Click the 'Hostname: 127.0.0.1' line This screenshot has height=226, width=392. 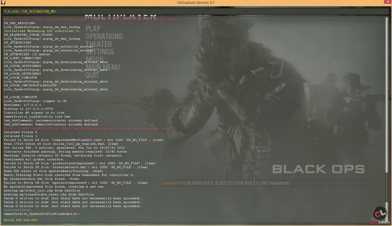(22, 105)
